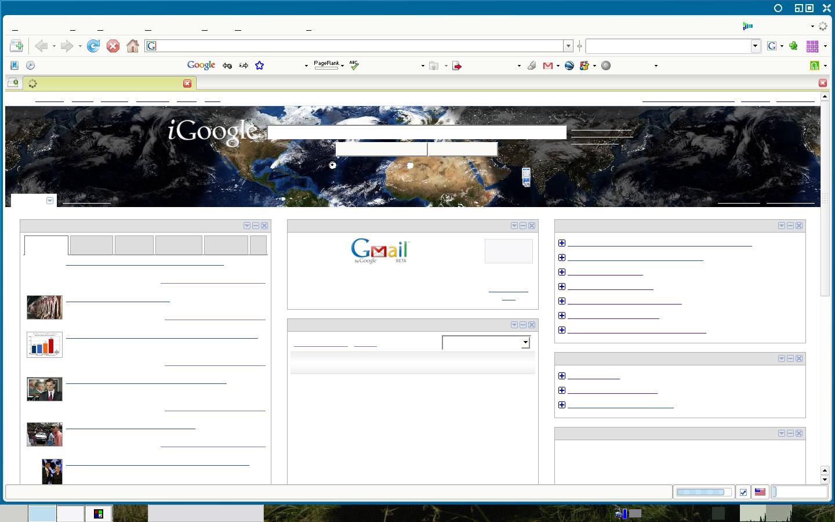Image resolution: width=835 pixels, height=522 pixels.
Task: Click the gray circle toolbar icon
Action: (x=606, y=66)
